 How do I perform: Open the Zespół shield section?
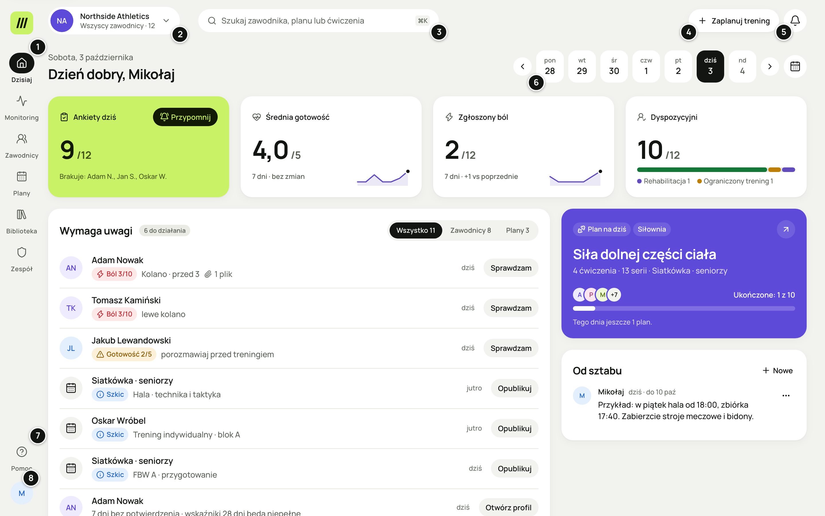(21, 259)
